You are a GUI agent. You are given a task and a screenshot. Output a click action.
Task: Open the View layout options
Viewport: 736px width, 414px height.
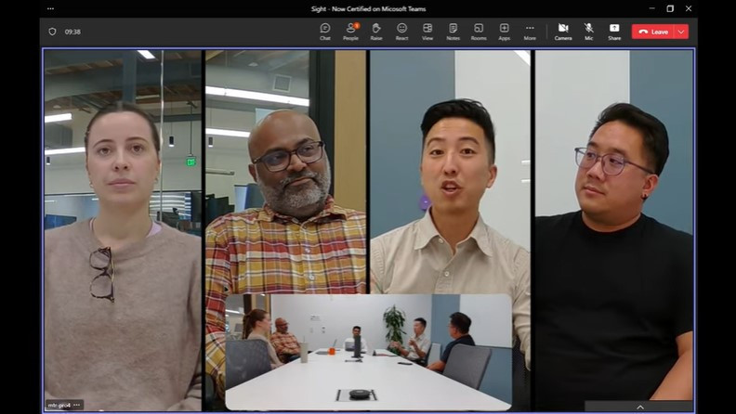coord(427,31)
